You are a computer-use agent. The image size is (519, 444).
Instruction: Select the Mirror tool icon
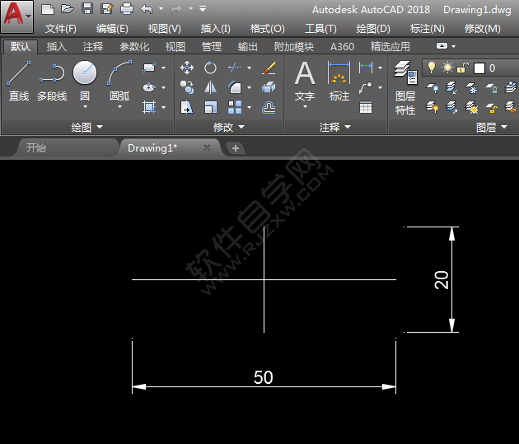[211, 87]
